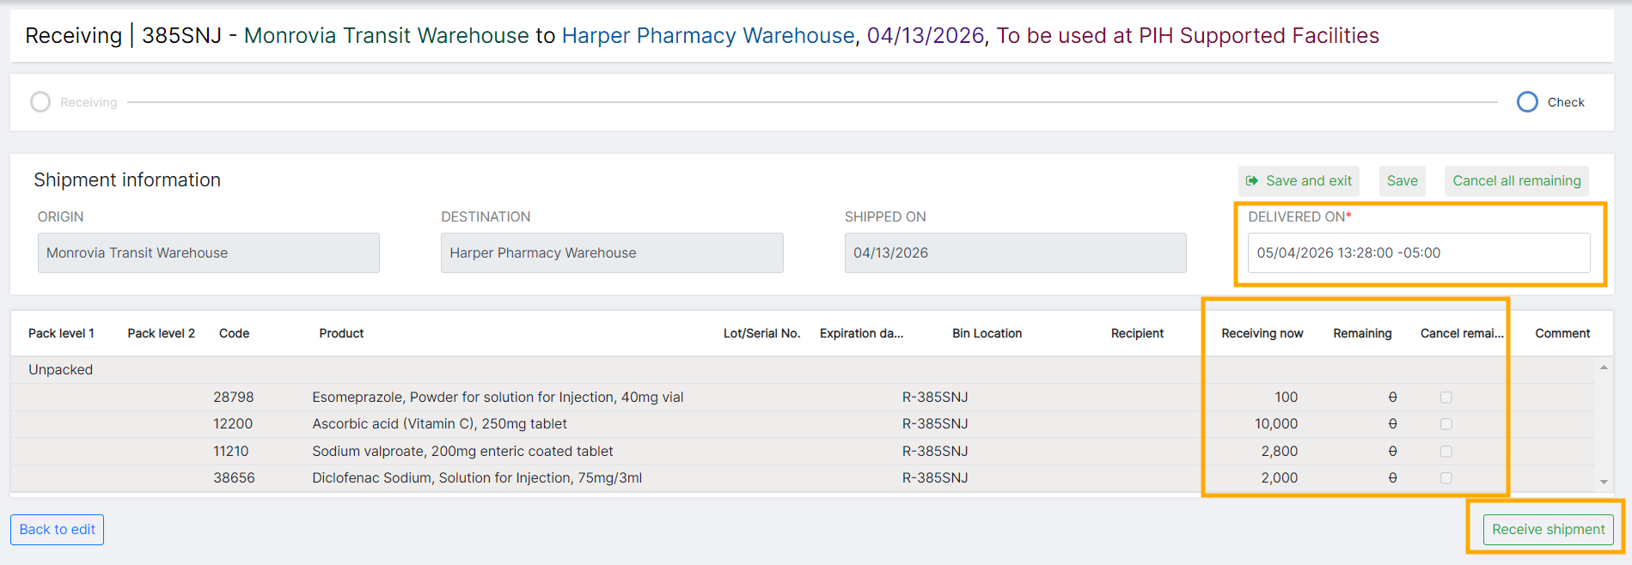Click the Receiving now column header

(1262, 334)
